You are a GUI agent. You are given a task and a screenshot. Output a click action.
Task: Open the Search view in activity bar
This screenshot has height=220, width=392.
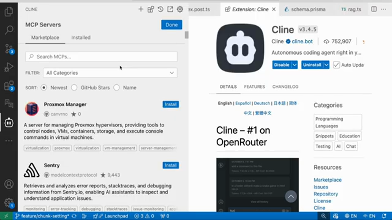pyautogui.click(x=9, y=30)
